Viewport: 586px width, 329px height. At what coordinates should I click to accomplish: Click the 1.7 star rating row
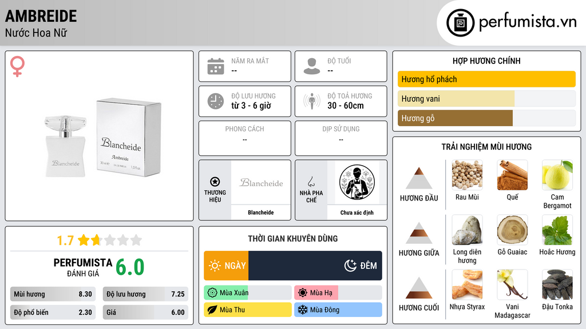click(x=100, y=240)
